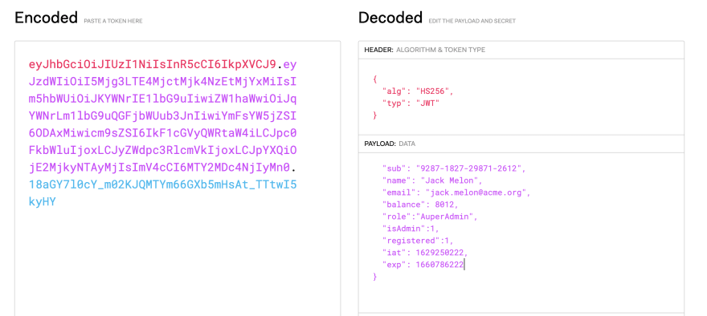
Task: Click the blue signature segment '18aGY7l0cY_m02KJQMTYm66GXb5mHsAt_TTtwI5'
Action: coord(163,184)
